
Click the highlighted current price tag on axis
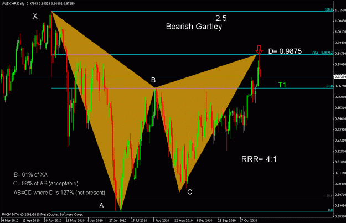pos(340,77)
